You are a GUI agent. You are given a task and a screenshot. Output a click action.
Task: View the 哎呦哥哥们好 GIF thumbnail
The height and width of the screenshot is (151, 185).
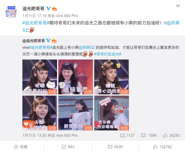tap(40, 77)
